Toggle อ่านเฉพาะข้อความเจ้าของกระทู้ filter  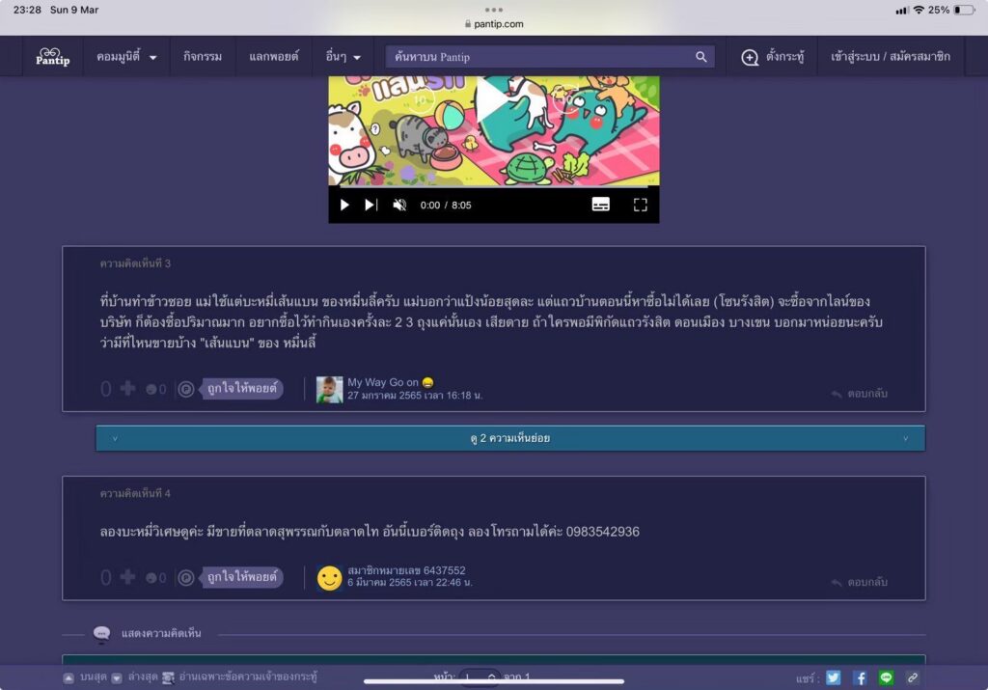[x=240, y=677]
